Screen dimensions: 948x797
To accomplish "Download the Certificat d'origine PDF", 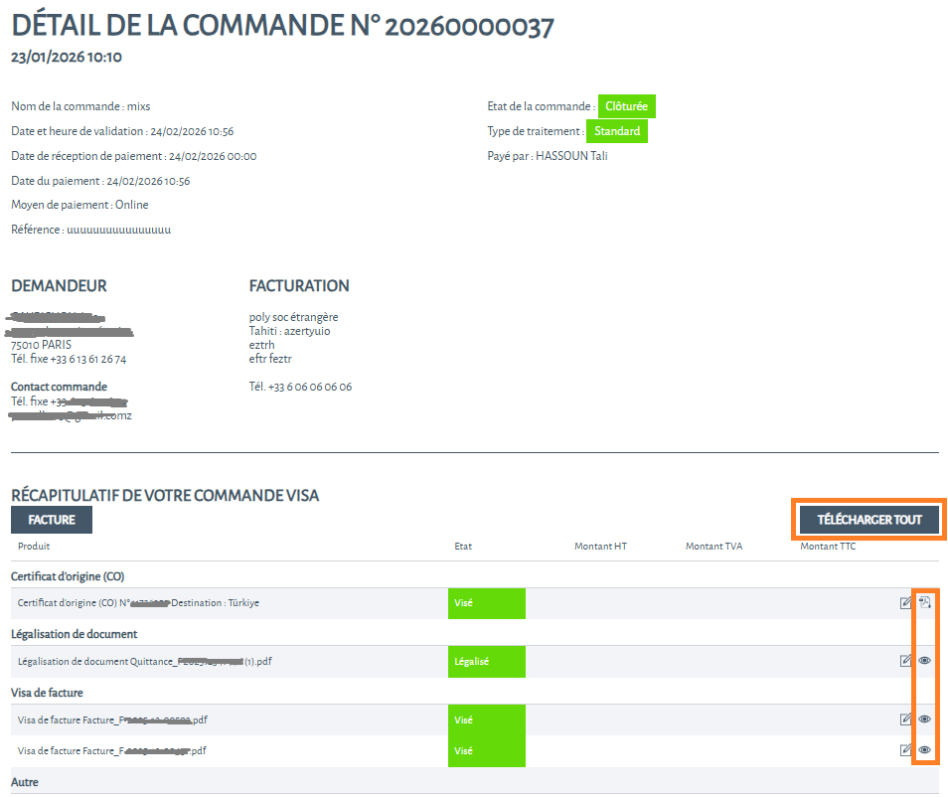I will 924,602.
